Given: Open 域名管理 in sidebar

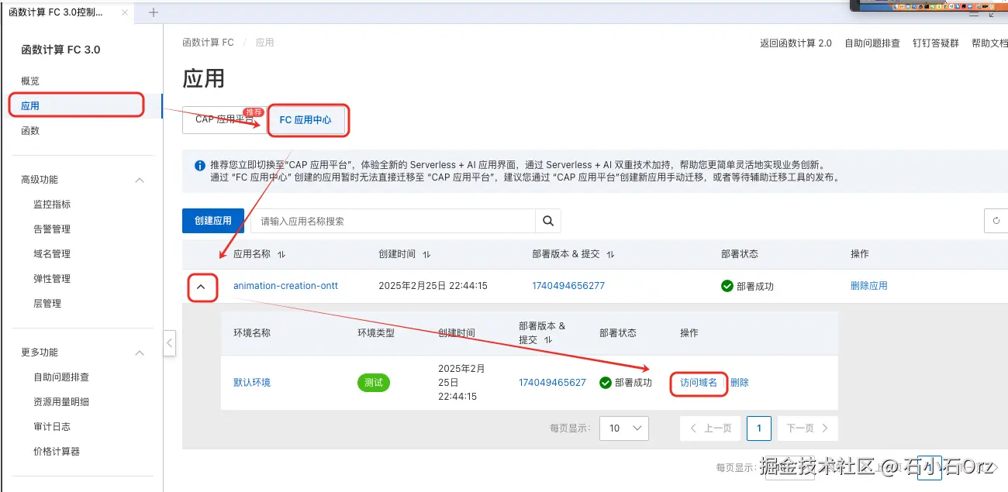Looking at the screenshot, I should point(52,254).
